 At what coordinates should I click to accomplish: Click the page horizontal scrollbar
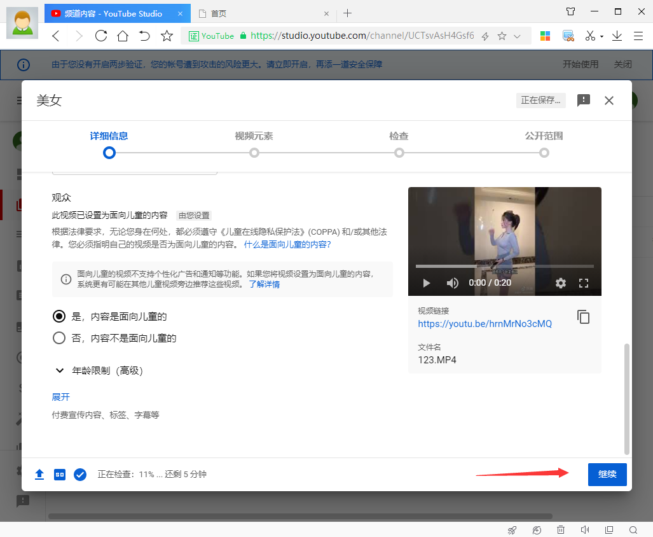pyautogui.click(x=300, y=517)
